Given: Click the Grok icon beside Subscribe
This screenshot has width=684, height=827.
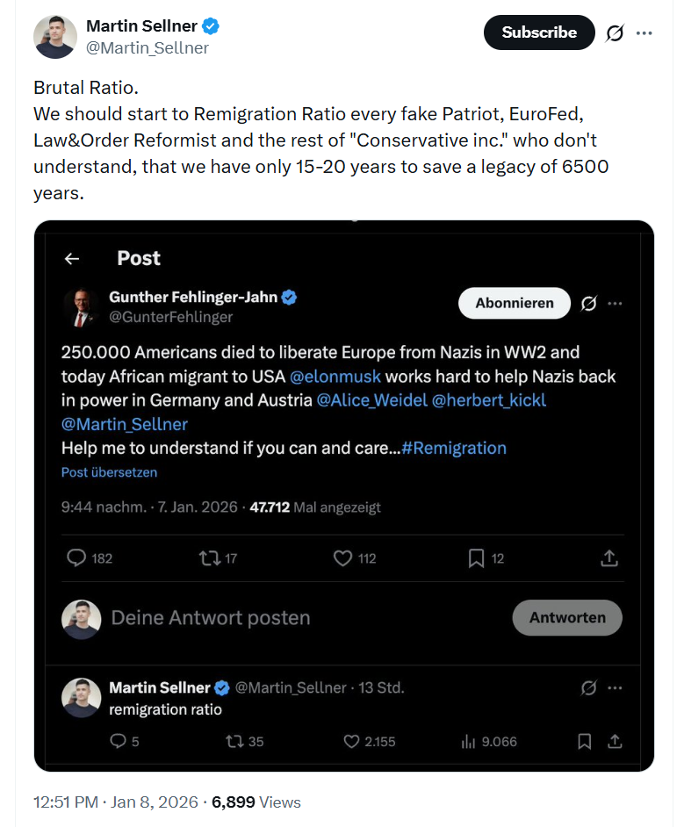Looking at the screenshot, I should click(615, 33).
